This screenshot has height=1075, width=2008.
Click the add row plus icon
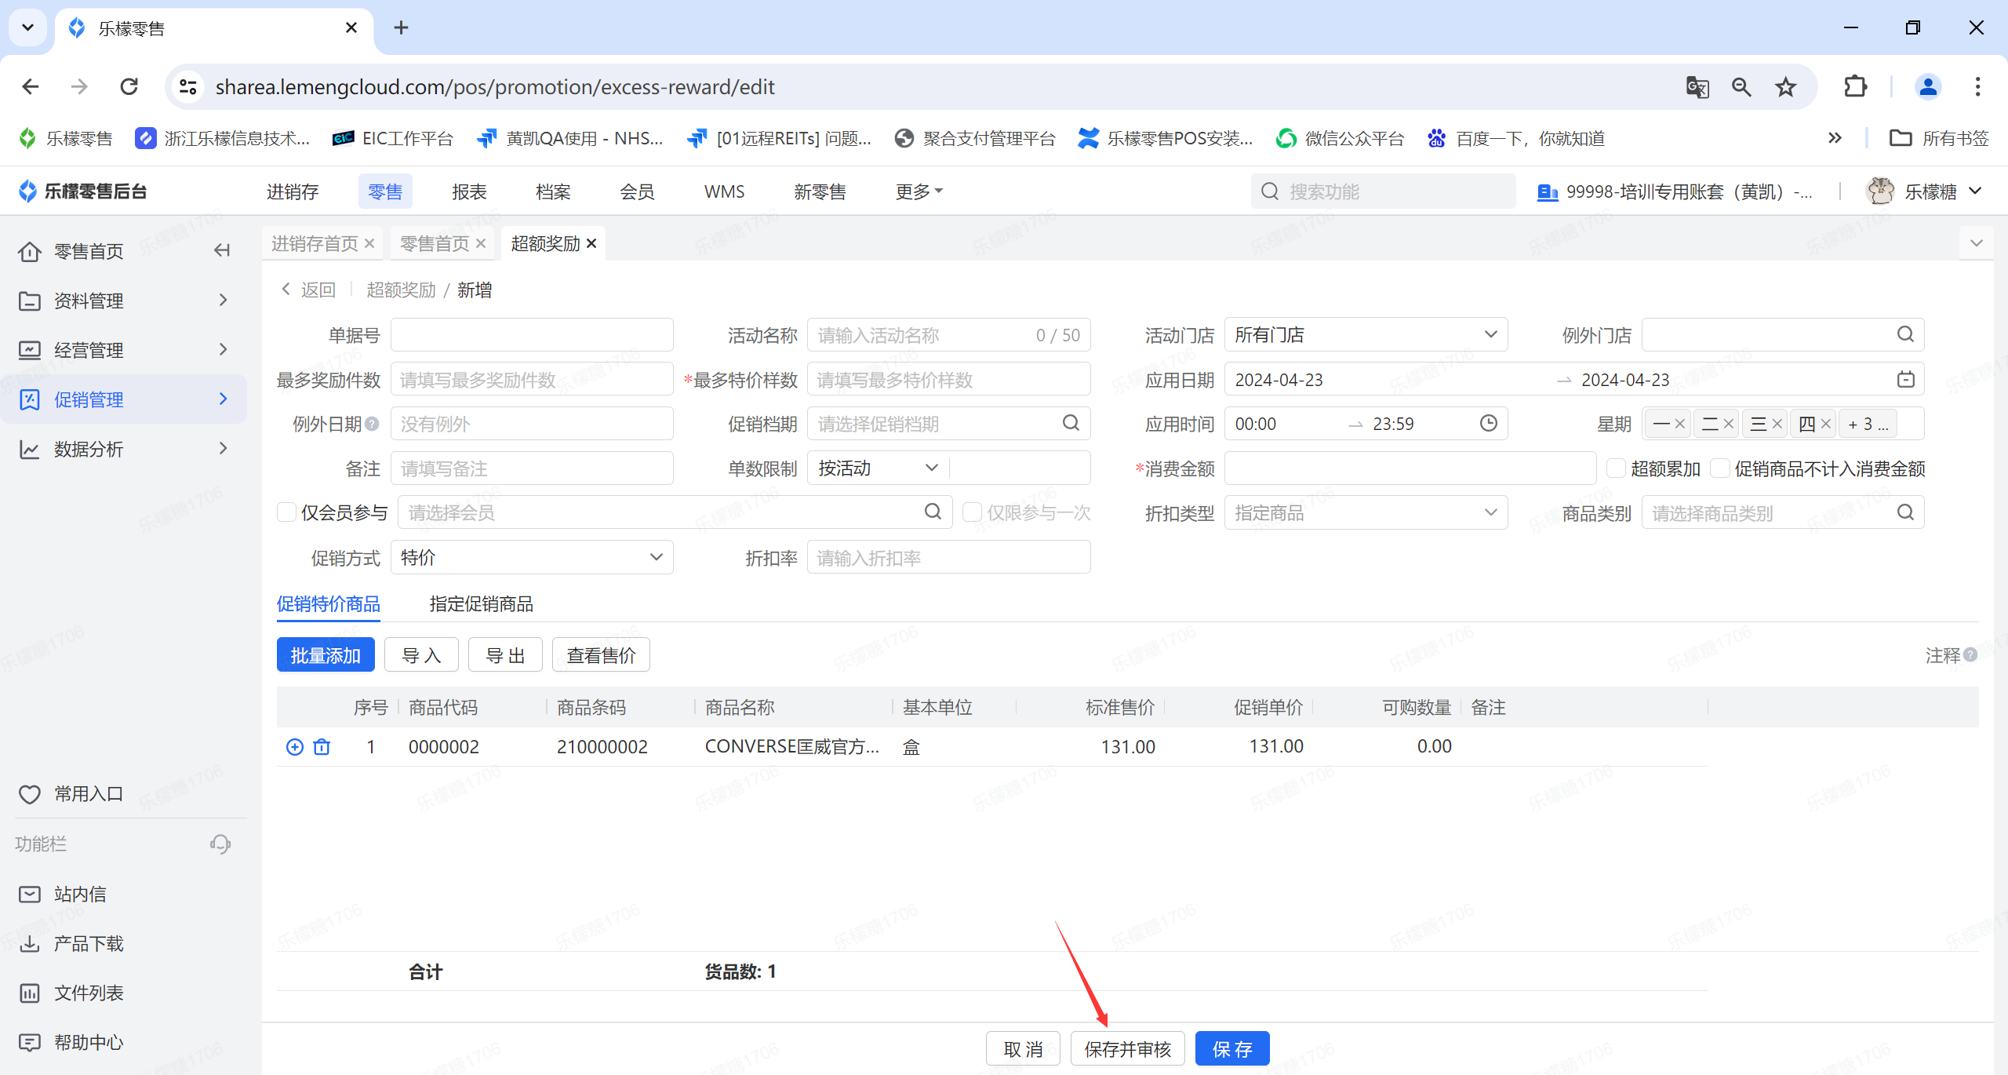click(x=295, y=747)
